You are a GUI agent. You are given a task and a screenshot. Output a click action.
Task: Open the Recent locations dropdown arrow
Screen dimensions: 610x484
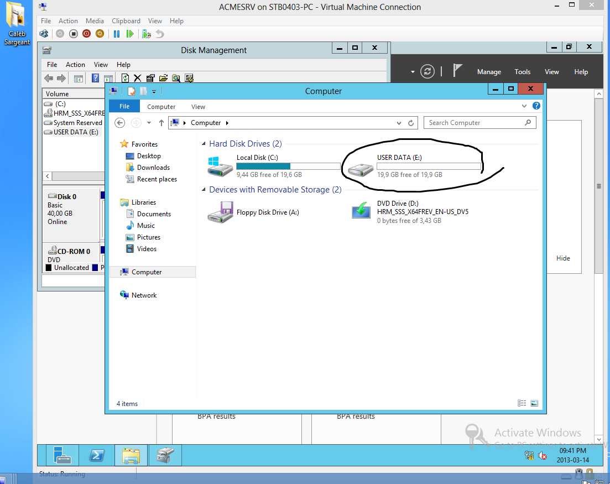pos(149,123)
